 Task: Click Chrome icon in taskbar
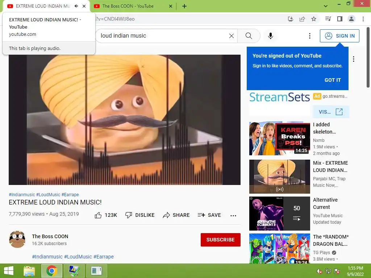pos(52,271)
